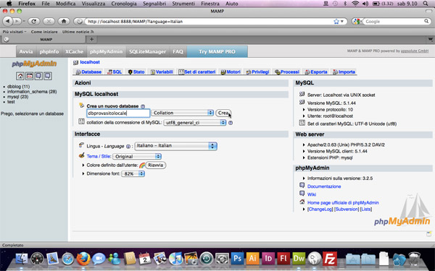Click the help icon next to Crea un nuovo database

click(x=143, y=106)
